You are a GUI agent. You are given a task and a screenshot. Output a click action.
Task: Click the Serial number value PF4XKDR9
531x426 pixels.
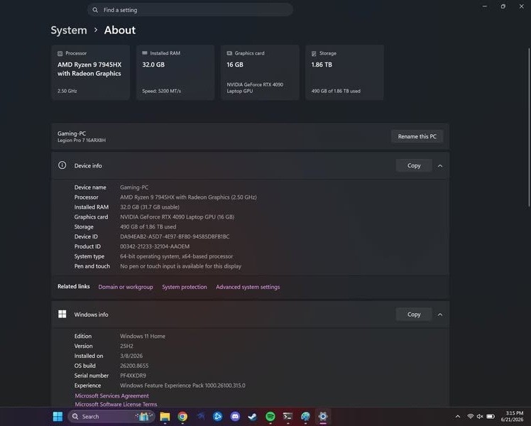click(133, 376)
